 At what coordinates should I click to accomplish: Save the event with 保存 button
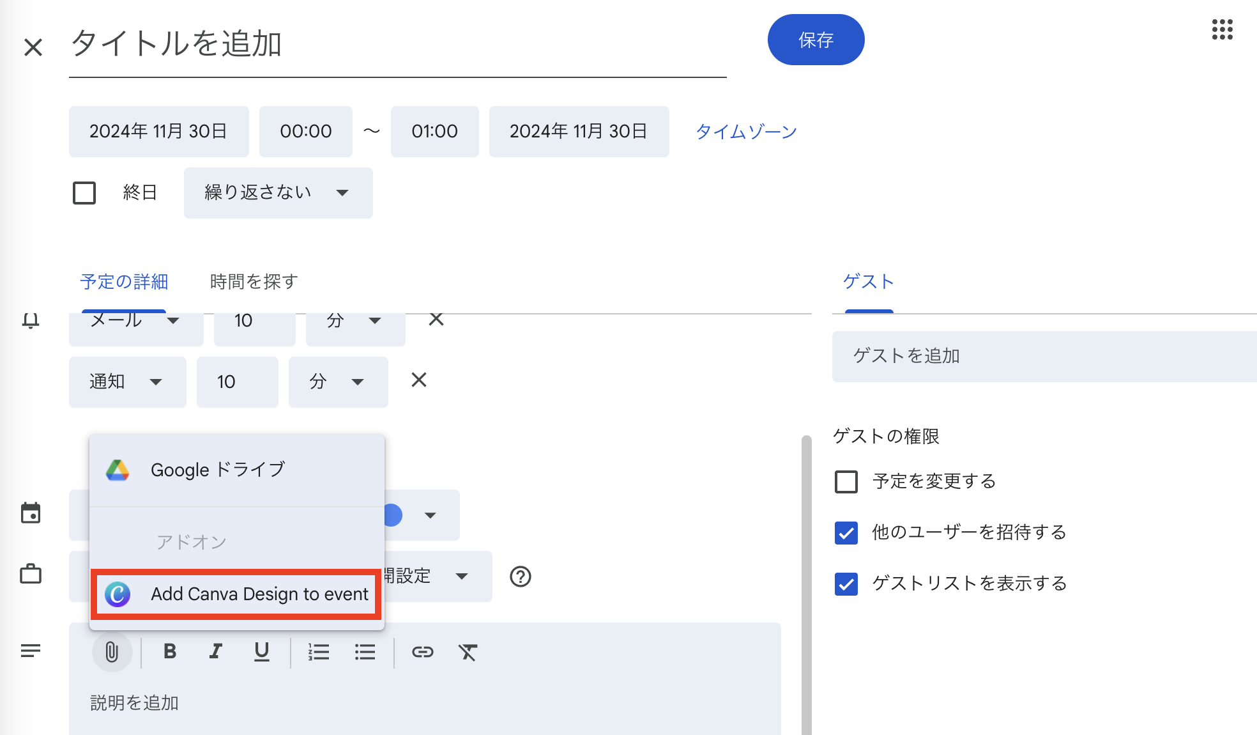point(816,39)
